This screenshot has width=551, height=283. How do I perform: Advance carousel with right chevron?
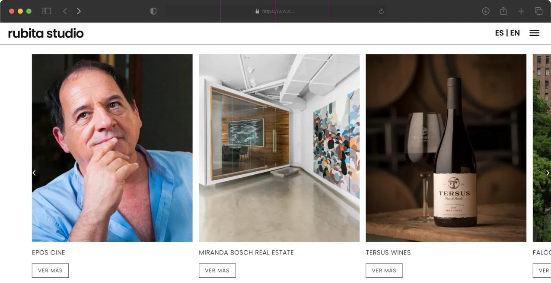pos(548,173)
